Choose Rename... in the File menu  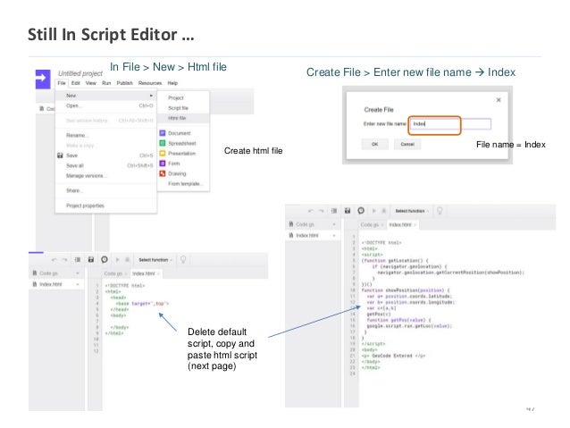[105, 135]
